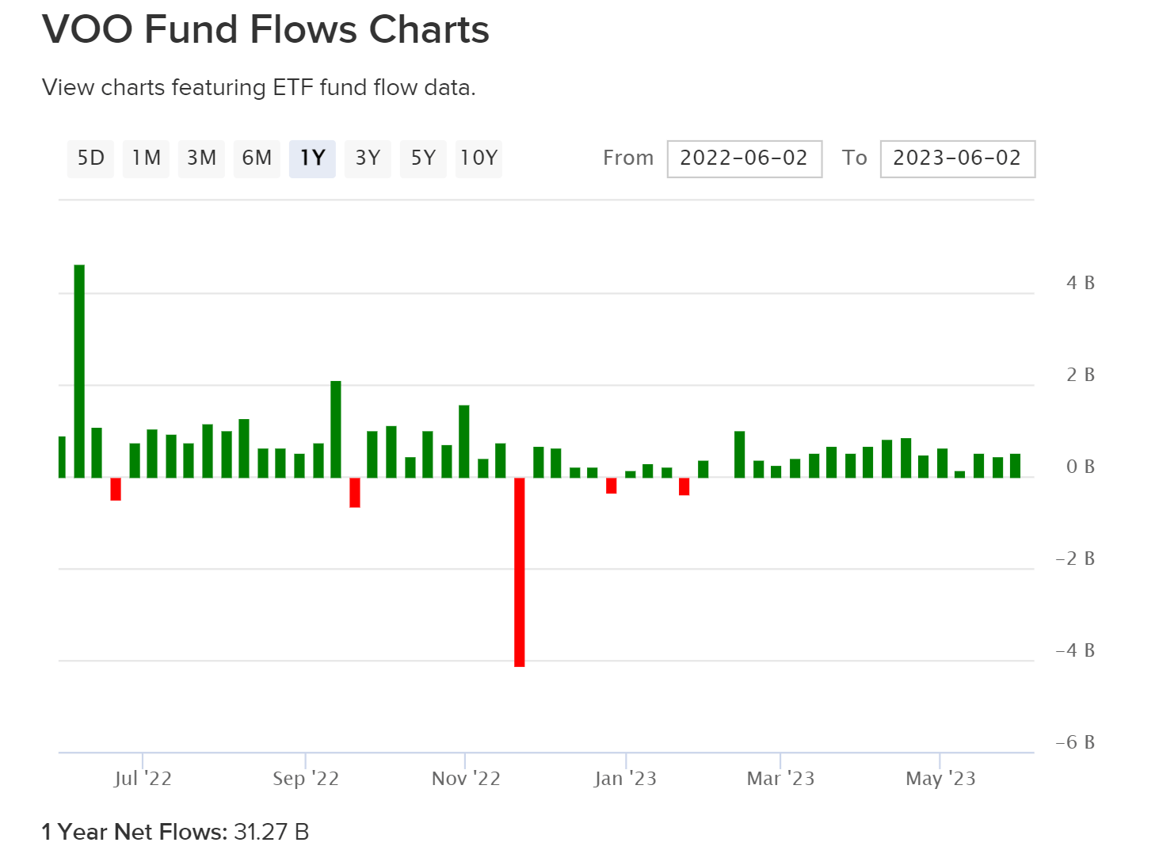Click the Mar '23 axis label
Image resolution: width=1159 pixels, height=850 pixels.
coord(780,779)
